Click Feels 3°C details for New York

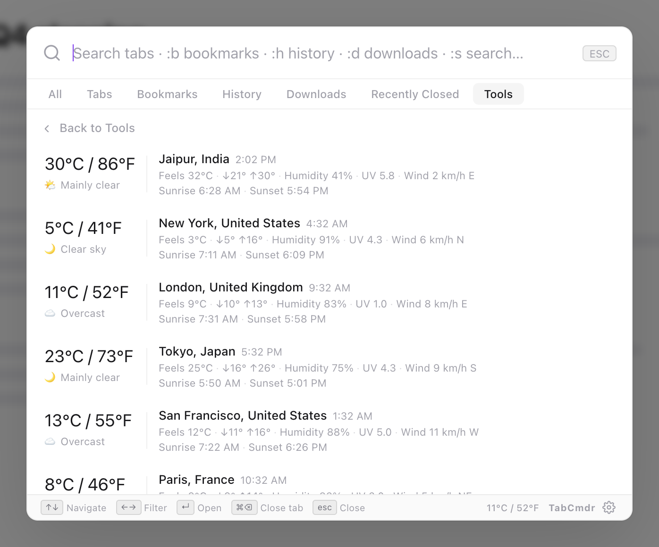[311, 240]
